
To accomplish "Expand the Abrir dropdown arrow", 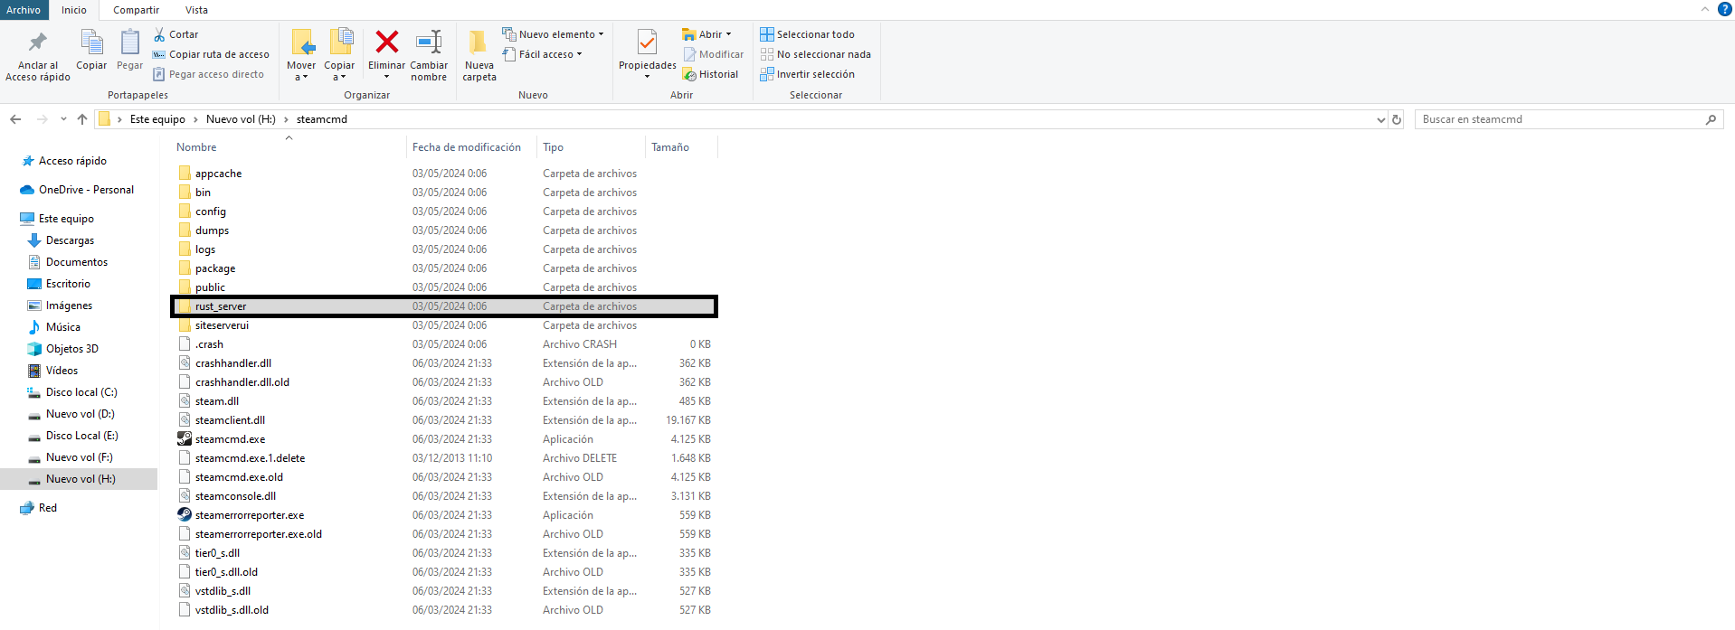I will (x=728, y=34).
